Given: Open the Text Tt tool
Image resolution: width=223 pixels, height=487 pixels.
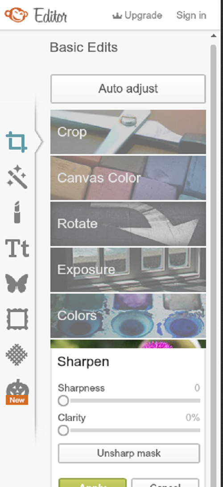Looking at the screenshot, I should 17,248.
